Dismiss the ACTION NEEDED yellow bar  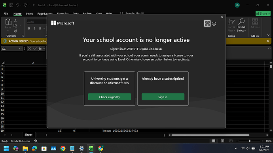[x=268, y=41]
